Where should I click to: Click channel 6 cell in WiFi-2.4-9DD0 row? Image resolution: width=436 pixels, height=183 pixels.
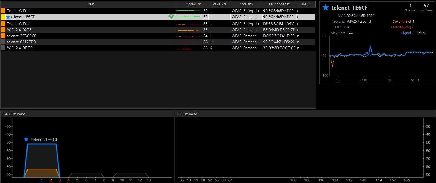pyautogui.click(x=211, y=48)
